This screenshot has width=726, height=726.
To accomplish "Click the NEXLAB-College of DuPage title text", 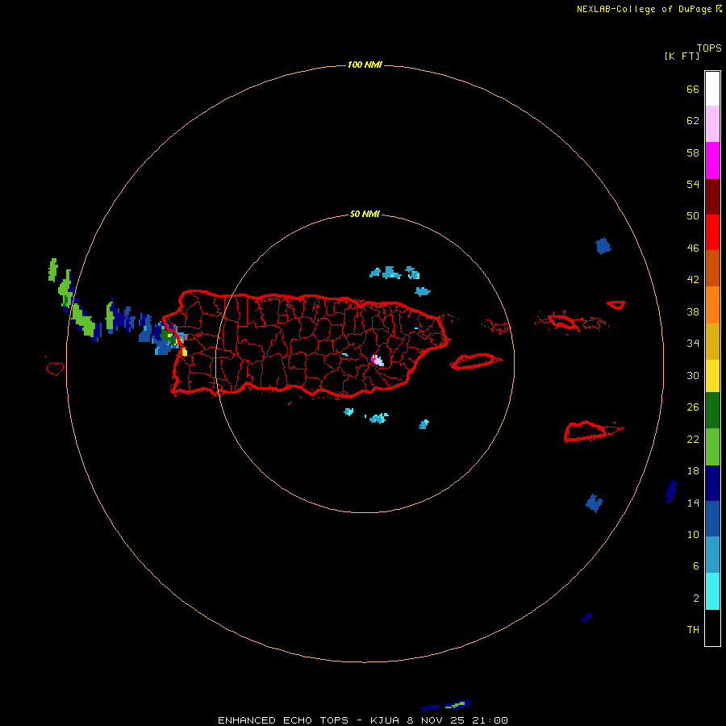I will click(x=644, y=9).
